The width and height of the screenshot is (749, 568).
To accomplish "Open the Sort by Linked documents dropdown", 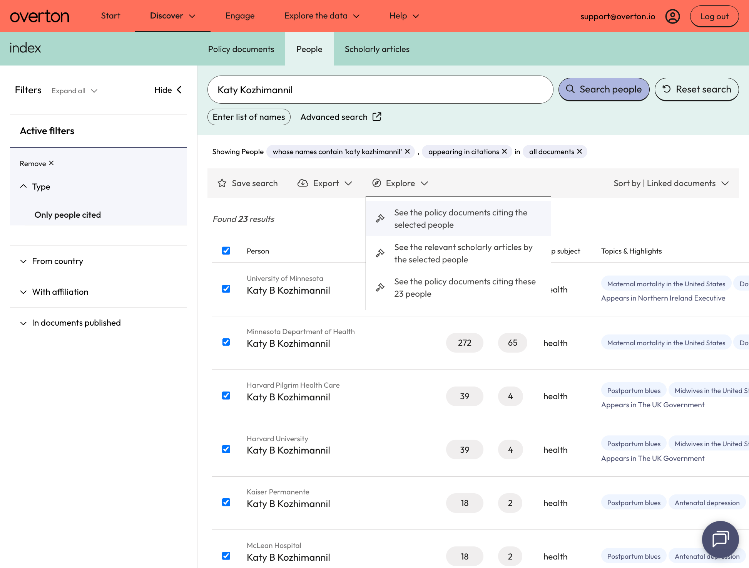I will [x=671, y=183].
